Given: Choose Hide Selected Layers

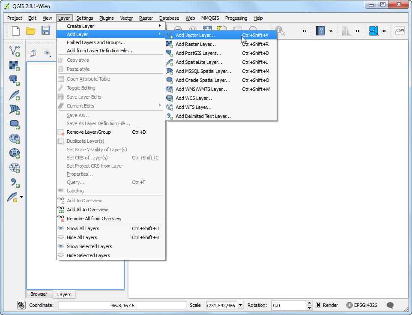Looking at the screenshot, I should point(111,255).
